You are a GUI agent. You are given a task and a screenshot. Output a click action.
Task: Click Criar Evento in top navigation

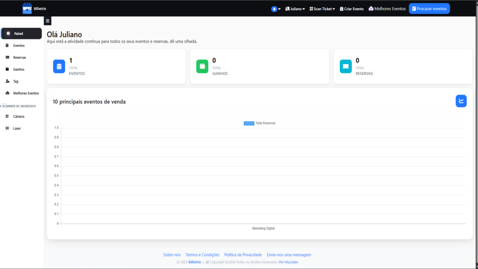pyautogui.click(x=351, y=9)
